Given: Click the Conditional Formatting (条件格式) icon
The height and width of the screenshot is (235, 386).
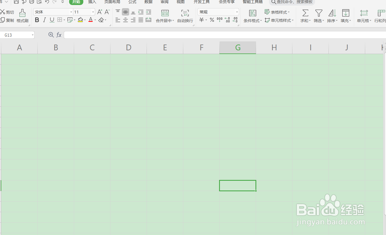Looking at the screenshot, I should click(253, 13).
